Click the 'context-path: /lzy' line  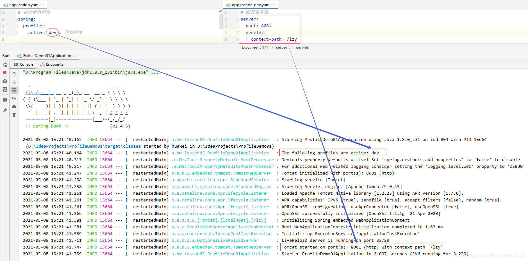pyautogui.click(x=274, y=39)
